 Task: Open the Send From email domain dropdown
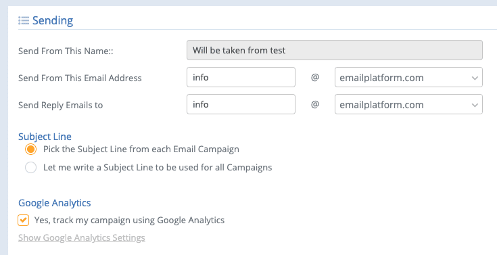(408, 77)
